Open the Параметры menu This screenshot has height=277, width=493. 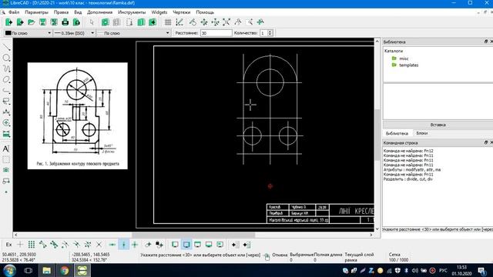click(x=36, y=12)
